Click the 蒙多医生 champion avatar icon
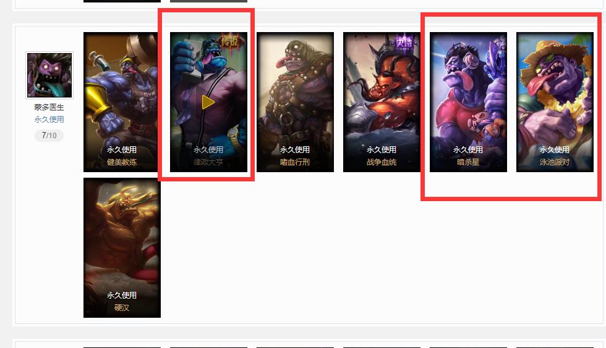 pyautogui.click(x=49, y=75)
